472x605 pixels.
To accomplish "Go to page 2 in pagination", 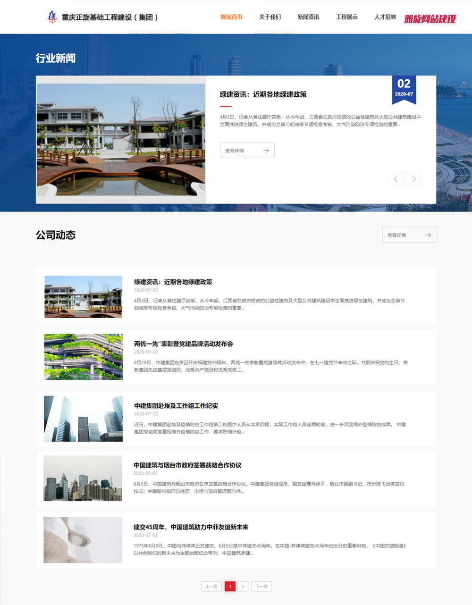I will point(243,587).
